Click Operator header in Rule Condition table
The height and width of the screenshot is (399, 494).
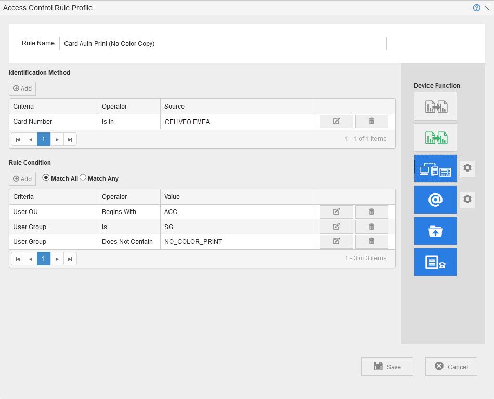129,197
